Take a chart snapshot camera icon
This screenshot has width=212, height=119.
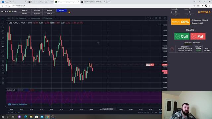pos(165,19)
